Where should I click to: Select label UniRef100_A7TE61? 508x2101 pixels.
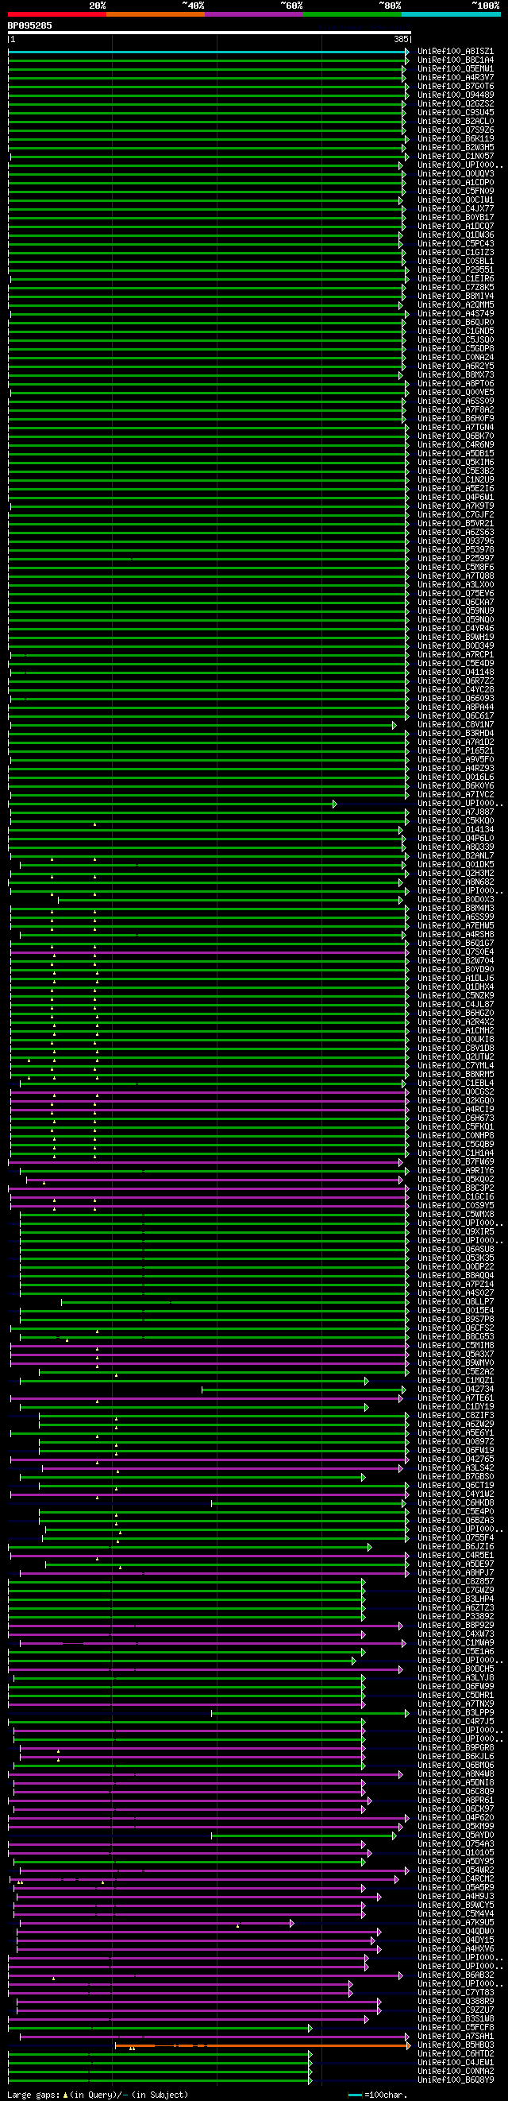(x=456, y=1399)
